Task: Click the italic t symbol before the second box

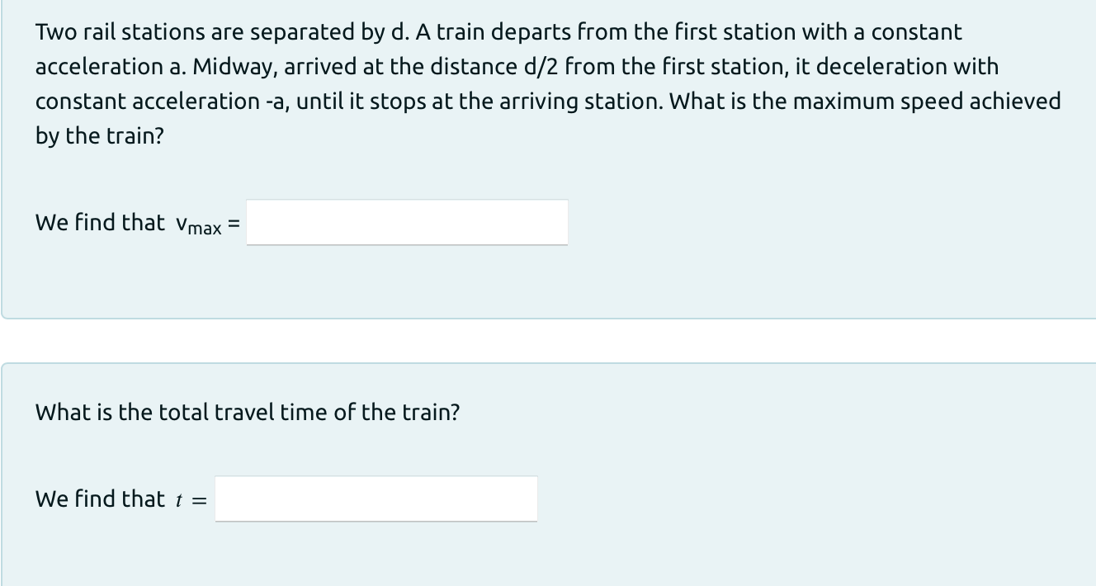Action: pyautogui.click(x=180, y=499)
